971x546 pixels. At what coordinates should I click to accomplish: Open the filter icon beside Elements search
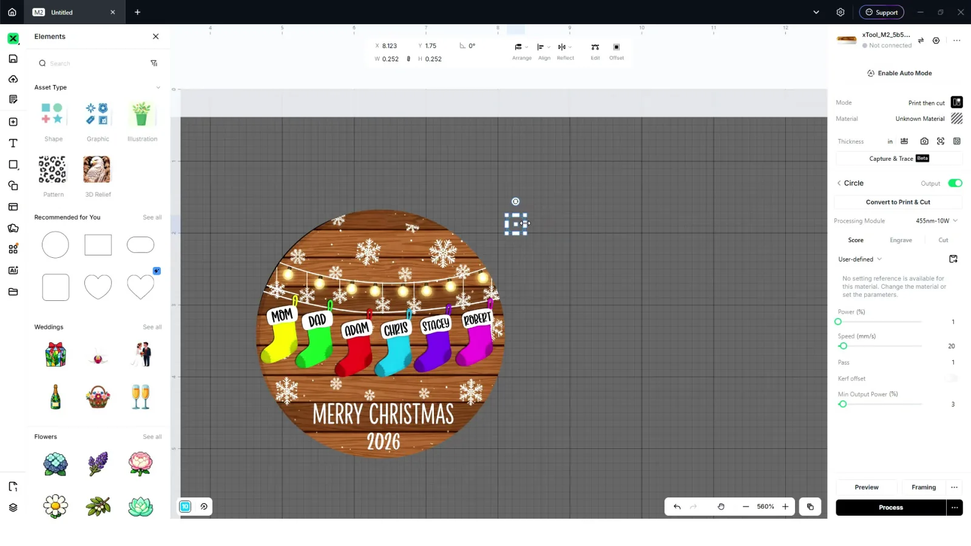(154, 63)
